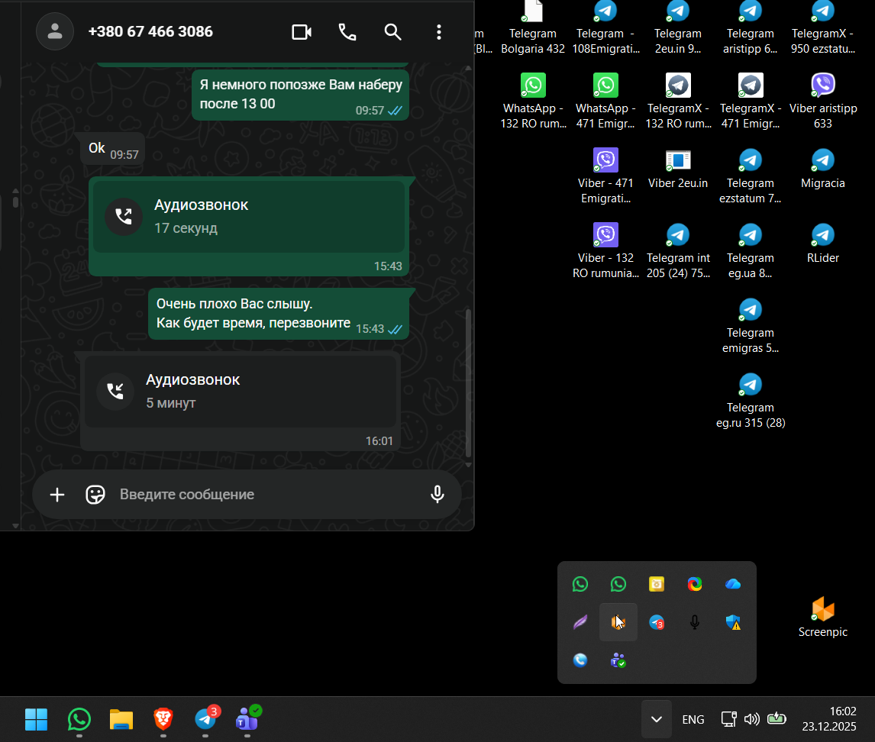Open Viber 2eu.in desktop shortcut

point(678,169)
